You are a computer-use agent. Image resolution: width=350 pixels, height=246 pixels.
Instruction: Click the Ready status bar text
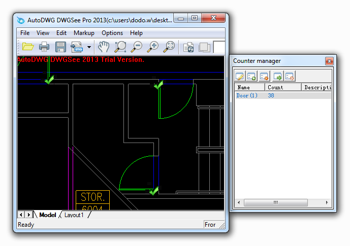[x=26, y=225]
